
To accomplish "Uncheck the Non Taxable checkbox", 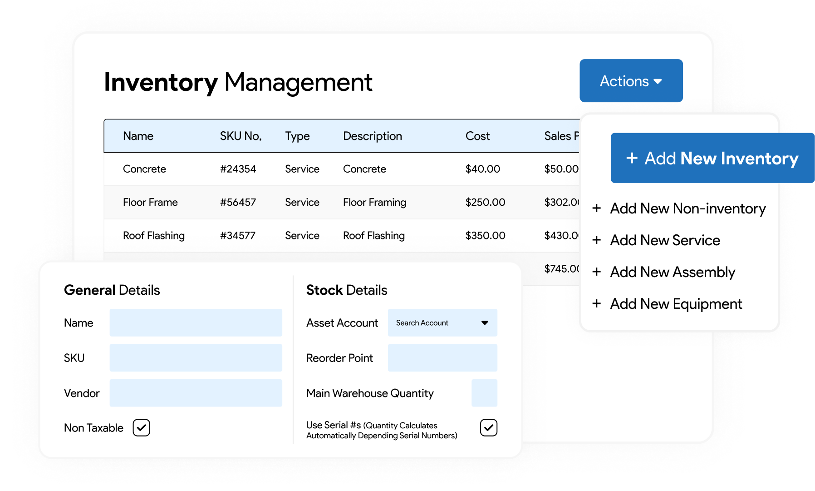I will click(x=141, y=427).
